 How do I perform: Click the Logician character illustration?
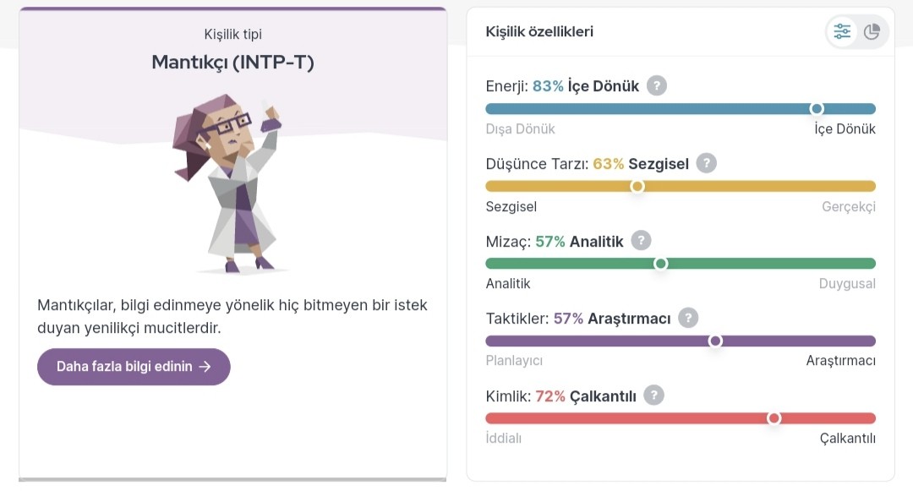coord(230,184)
